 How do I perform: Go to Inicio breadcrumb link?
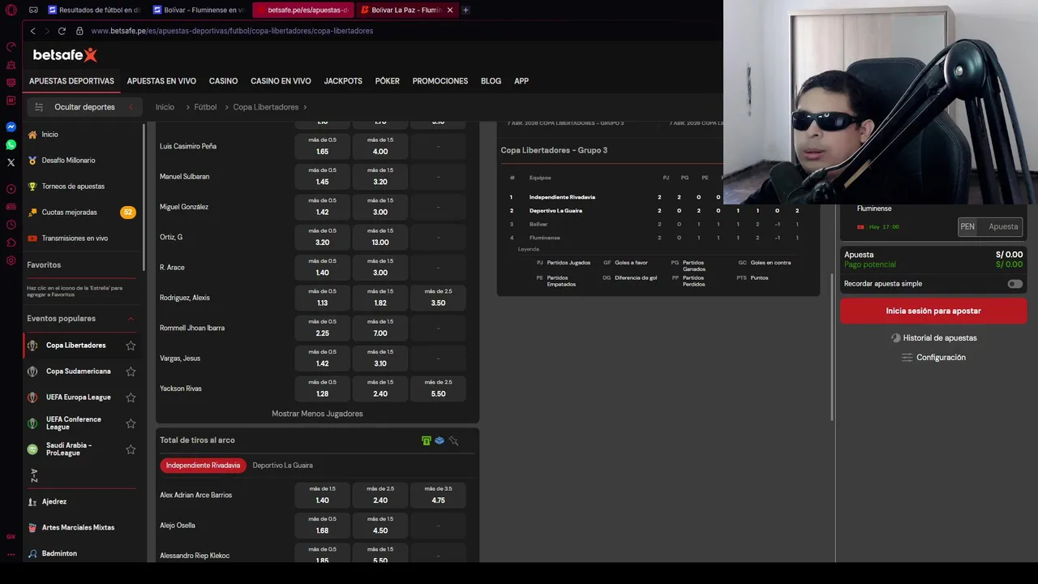click(x=165, y=107)
